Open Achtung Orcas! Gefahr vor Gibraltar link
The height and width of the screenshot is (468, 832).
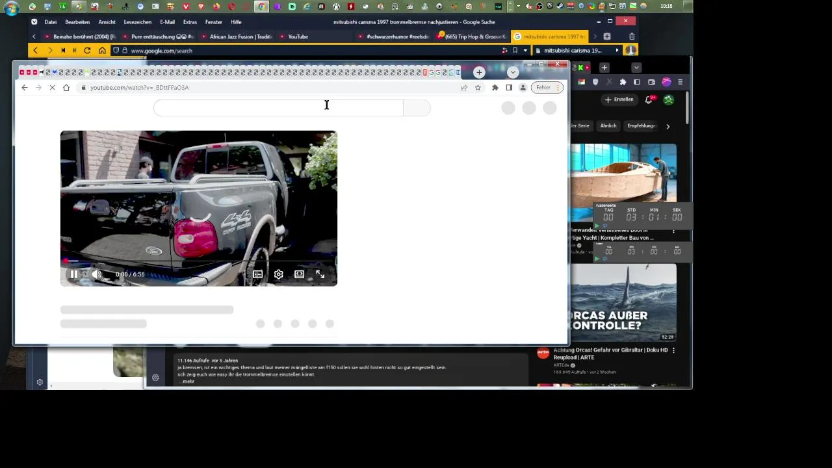610,354
